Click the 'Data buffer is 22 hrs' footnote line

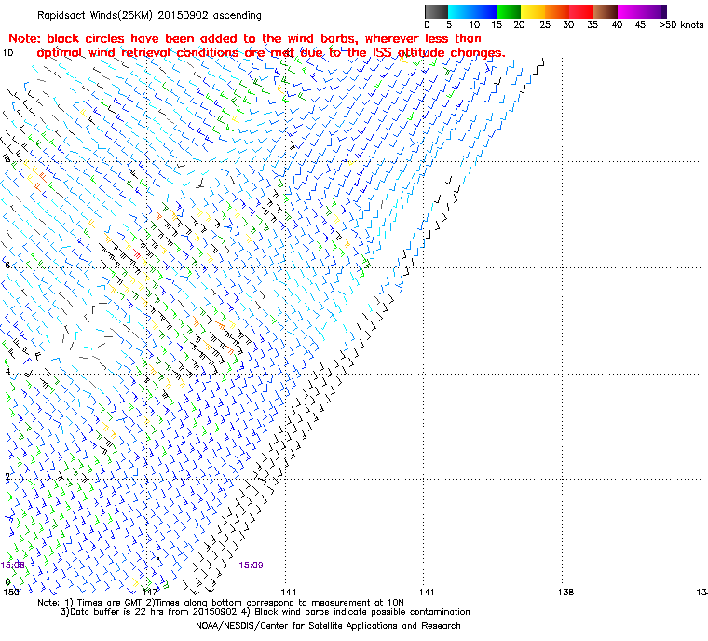(x=265, y=612)
